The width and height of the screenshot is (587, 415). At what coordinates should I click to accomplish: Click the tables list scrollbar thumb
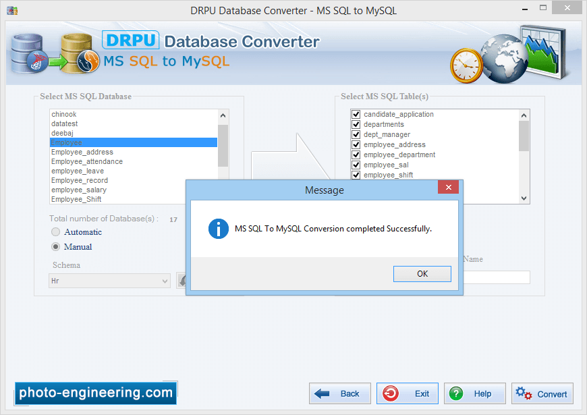click(524, 136)
